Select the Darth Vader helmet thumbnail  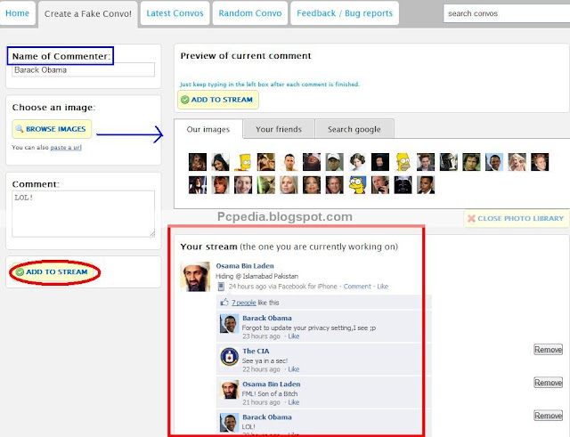(x=403, y=185)
